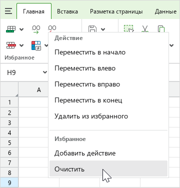180x188 pixels.
Task: Open the hamburger main menu
Action: (8, 11)
